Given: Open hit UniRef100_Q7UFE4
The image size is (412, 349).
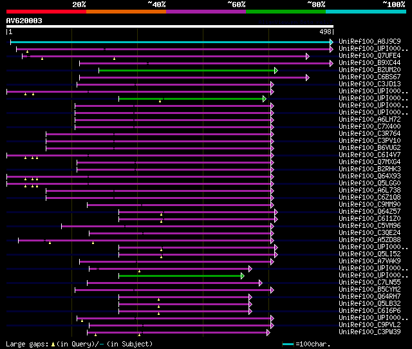Looking at the screenshot, I should 370,56.
